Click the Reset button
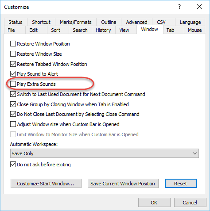Viewport: 210px width, 211px height. click(x=181, y=184)
